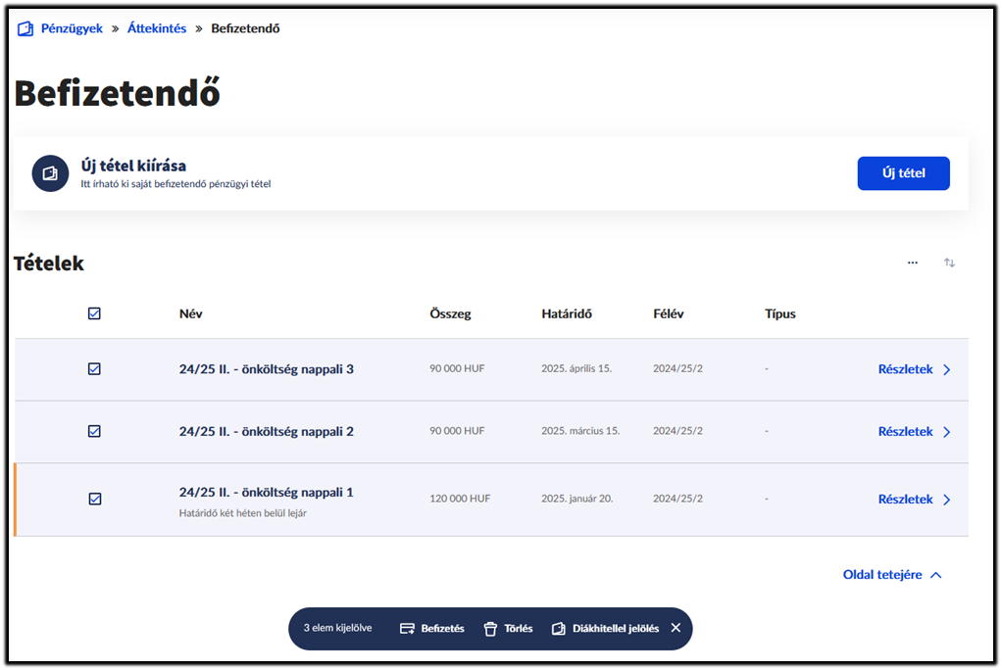Close the selection bar with the X
Image resolution: width=1002 pixels, height=670 pixels.
[676, 628]
